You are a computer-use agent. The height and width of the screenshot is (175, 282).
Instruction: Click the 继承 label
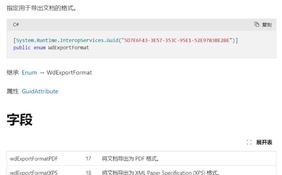click(13, 72)
